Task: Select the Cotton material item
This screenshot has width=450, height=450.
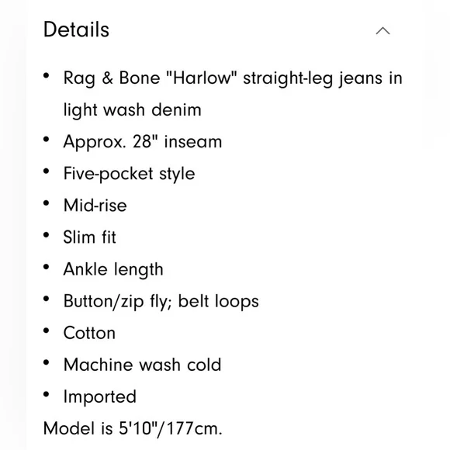Action: [x=89, y=333]
